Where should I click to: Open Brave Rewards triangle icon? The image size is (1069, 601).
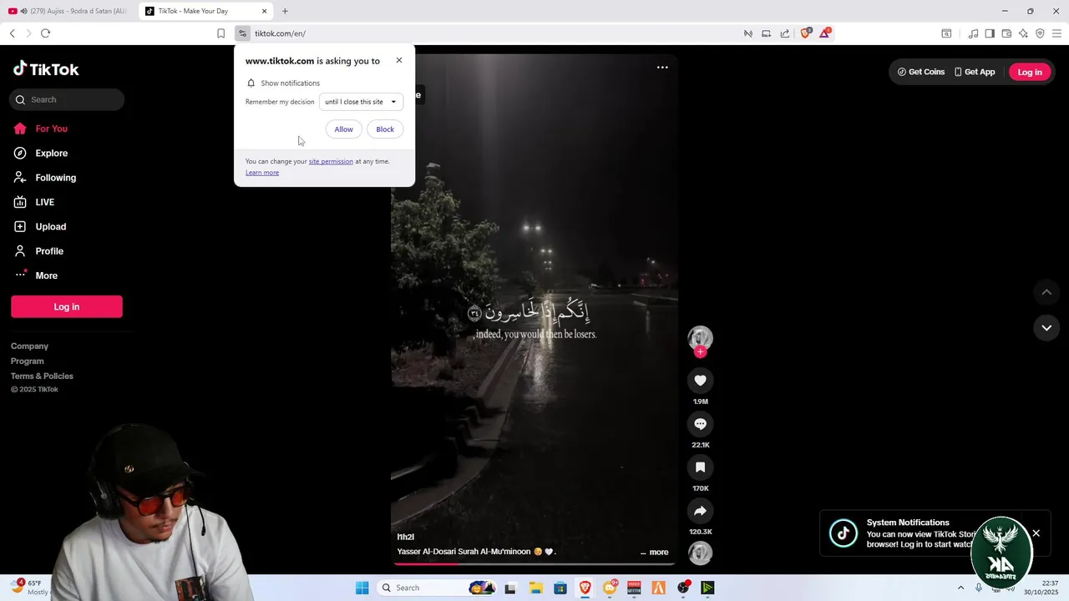coord(825,33)
